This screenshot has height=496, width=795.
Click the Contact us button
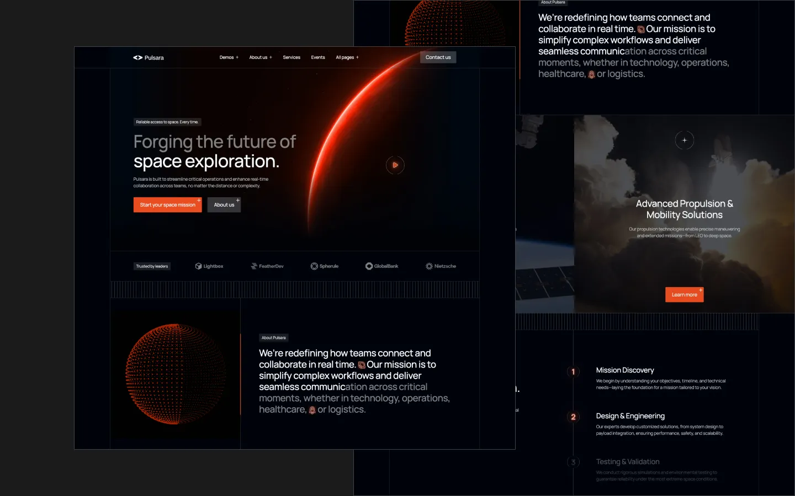[438, 57]
